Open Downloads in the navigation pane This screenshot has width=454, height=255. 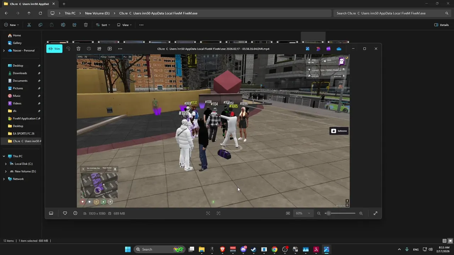[x=20, y=73]
